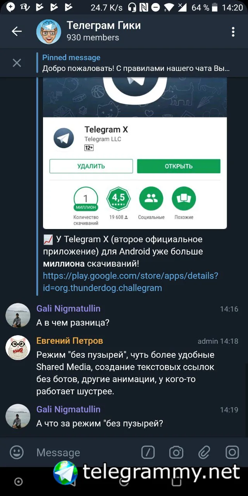Screen dimensions: 248x496
Task: Dismiss the pinned message with X
Action: tap(17, 63)
